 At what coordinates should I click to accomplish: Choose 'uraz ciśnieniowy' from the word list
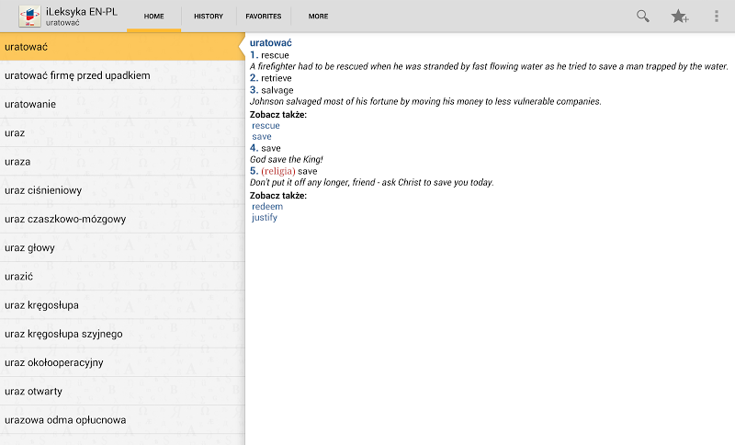pyautogui.click(x=43, y=190)
